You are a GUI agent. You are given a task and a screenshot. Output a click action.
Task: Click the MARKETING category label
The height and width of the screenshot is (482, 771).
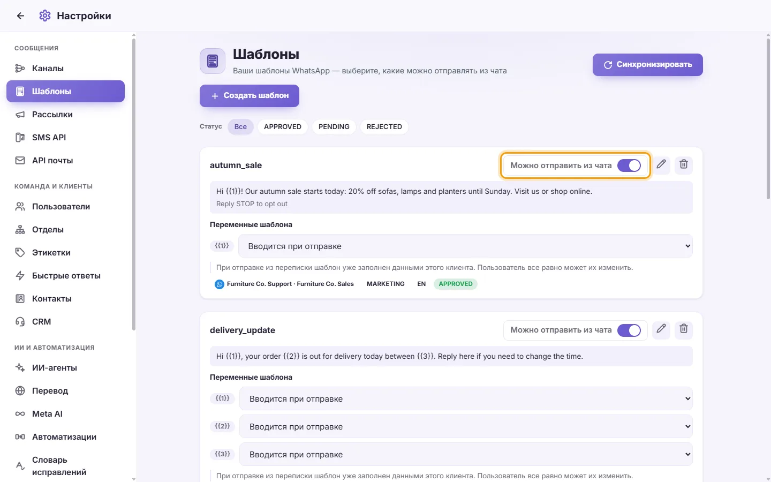coord(385,284)
